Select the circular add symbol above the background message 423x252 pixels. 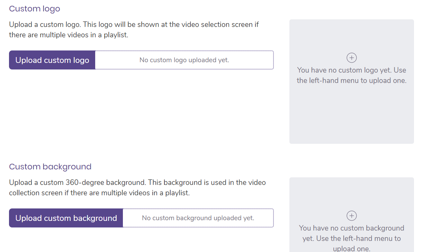pyautogui.click(x=351, y=215)
